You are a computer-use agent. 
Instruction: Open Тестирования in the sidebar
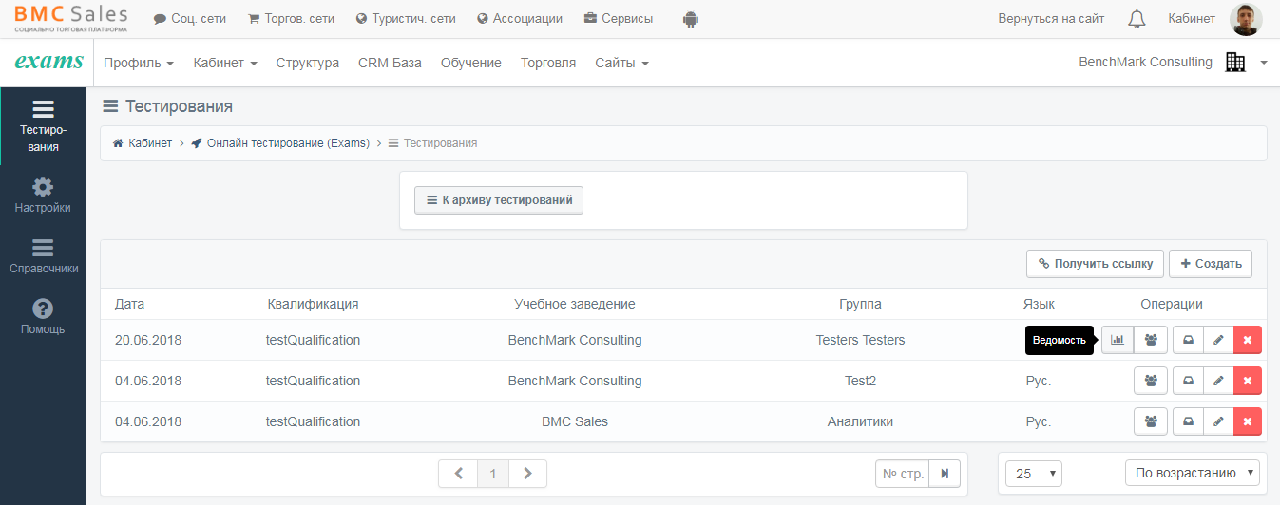(44, 126)
